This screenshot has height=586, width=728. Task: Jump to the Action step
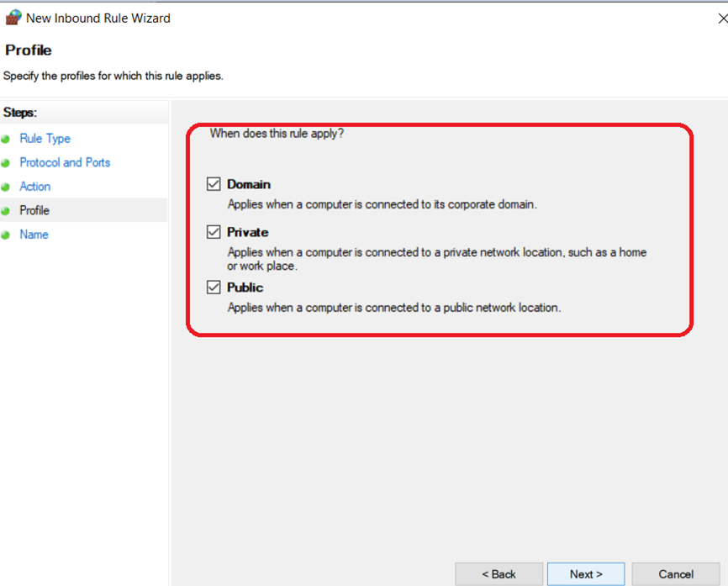point(34,187)
